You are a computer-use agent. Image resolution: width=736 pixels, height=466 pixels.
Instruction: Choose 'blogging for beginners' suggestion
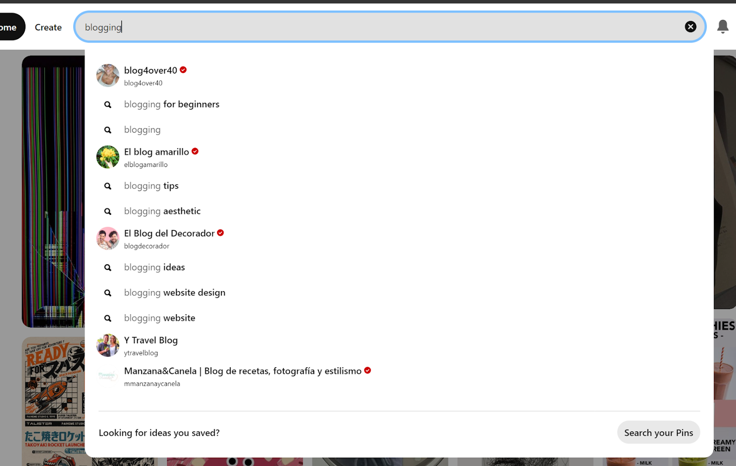pyautogui.click(x=172, y=104)
